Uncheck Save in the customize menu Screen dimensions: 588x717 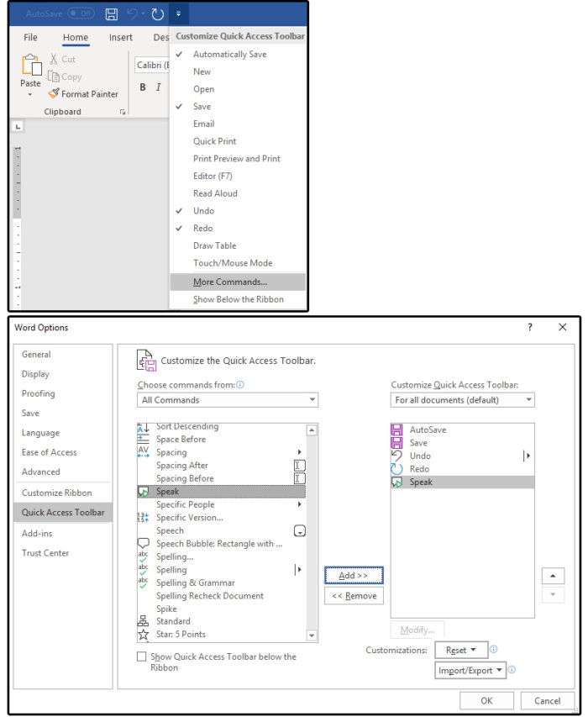coord(238,106)
